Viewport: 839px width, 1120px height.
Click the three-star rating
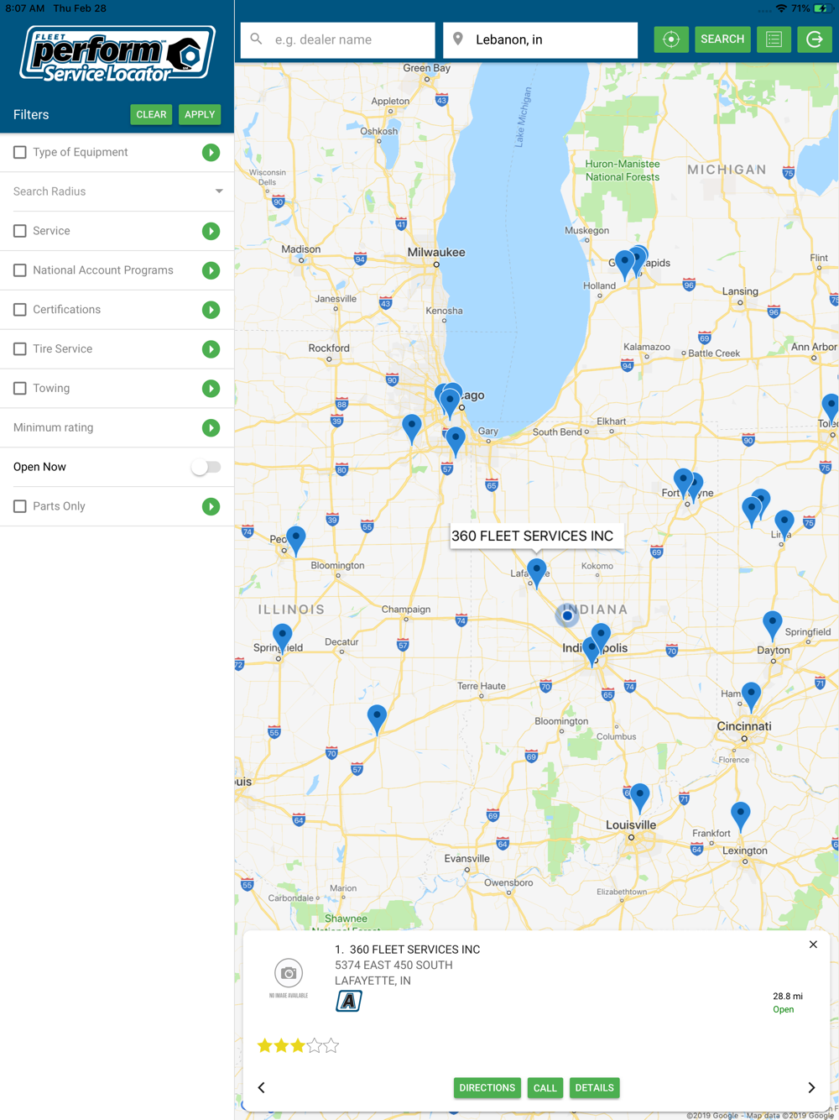(298, 1045)
